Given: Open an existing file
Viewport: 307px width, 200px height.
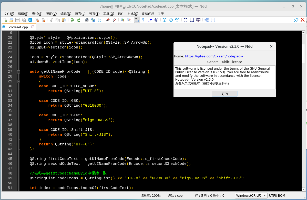Looking at the screenshot, I should [11, 20].
